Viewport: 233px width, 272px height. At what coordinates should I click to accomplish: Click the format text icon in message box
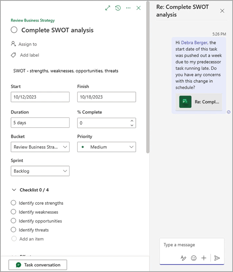pyautogui.click(x=183, y=258)
